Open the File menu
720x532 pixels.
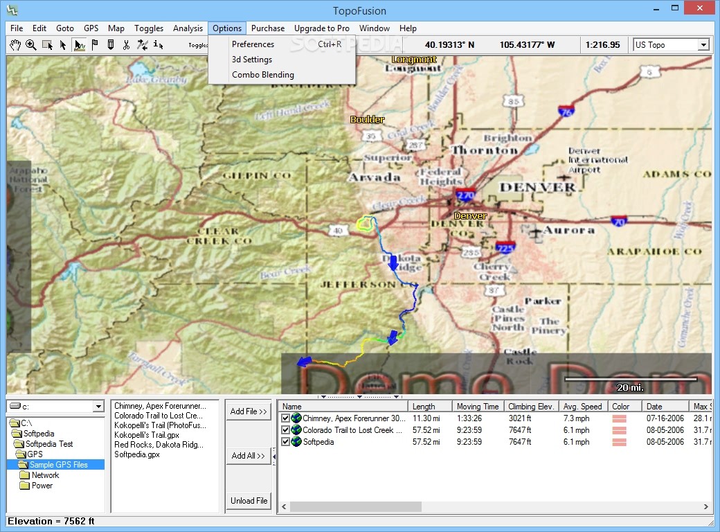[x=17, y=28]
